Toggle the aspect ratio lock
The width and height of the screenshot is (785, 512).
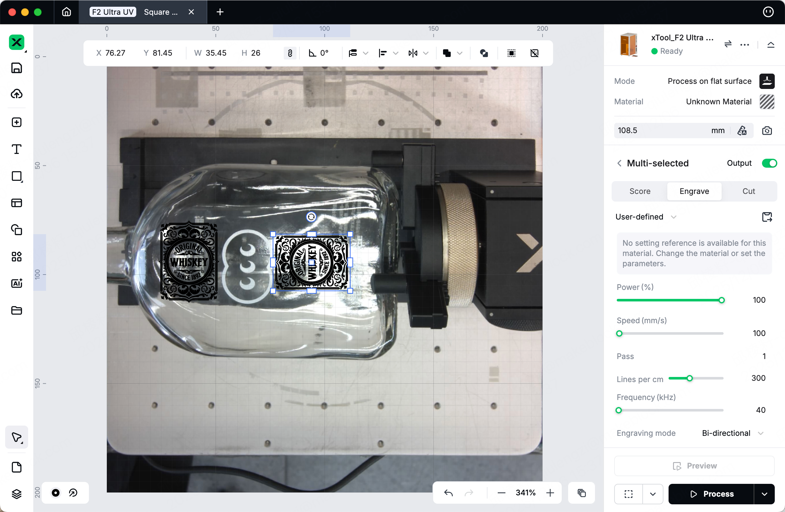tap(290, 53)
